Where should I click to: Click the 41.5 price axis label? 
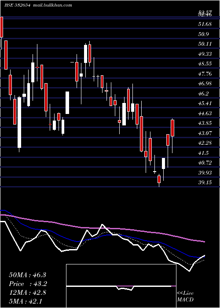pyautogui.click(x=204, y=153)
